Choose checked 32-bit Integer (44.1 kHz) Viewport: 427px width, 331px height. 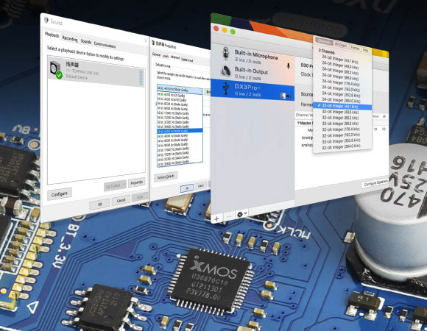(342, 106)
